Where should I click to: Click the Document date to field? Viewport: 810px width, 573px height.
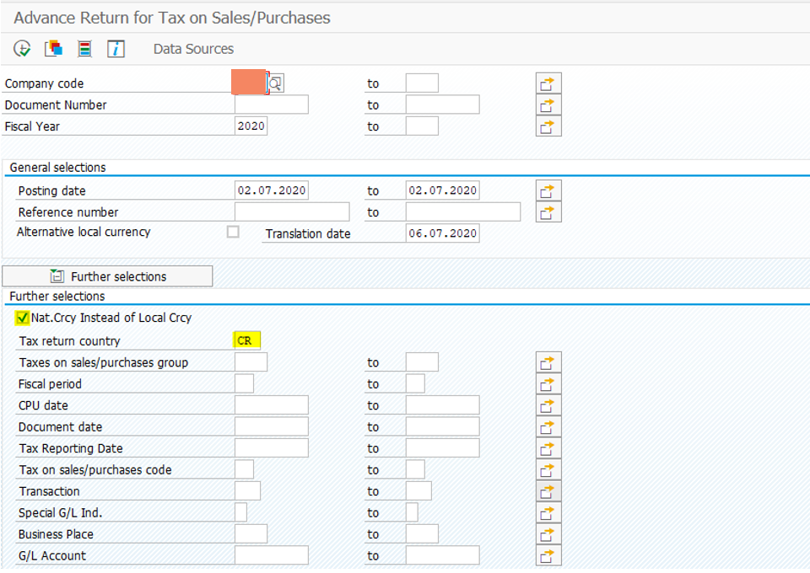click(x=443, y=426)
